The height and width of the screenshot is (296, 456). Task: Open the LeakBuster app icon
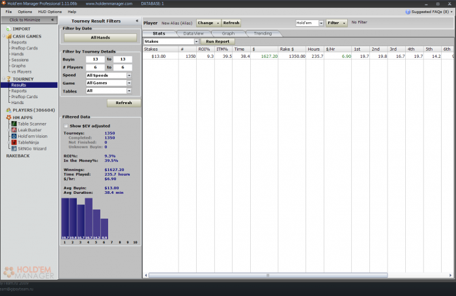point(14,130)
